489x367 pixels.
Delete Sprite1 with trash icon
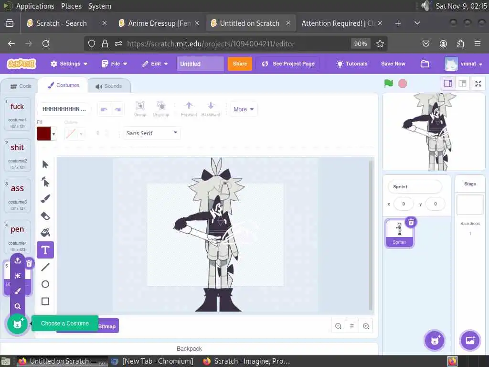[411, 223]
